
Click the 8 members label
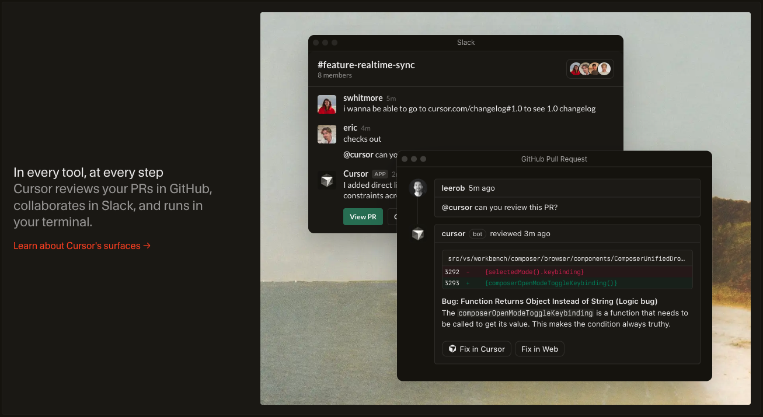[335, 75]
